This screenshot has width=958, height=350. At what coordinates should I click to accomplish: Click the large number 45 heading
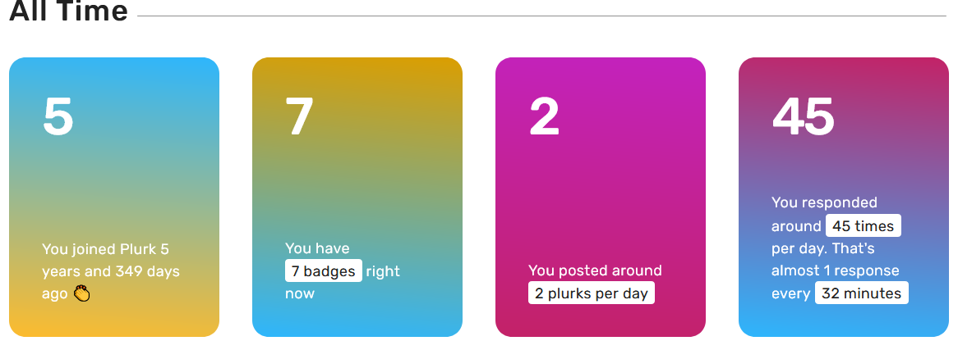(803, 116)
